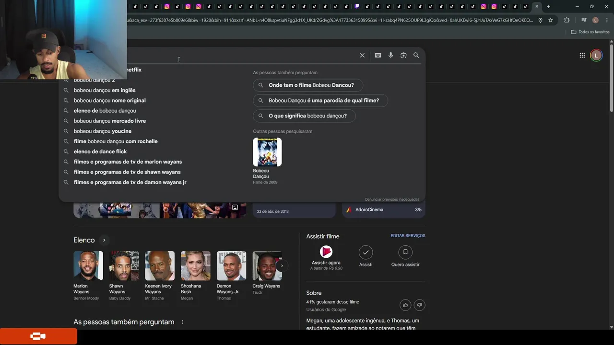
Task: Open Google Lens image search
Action: [x=403, y=56]
